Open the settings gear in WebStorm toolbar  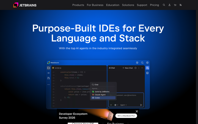(x=147, y=63)
